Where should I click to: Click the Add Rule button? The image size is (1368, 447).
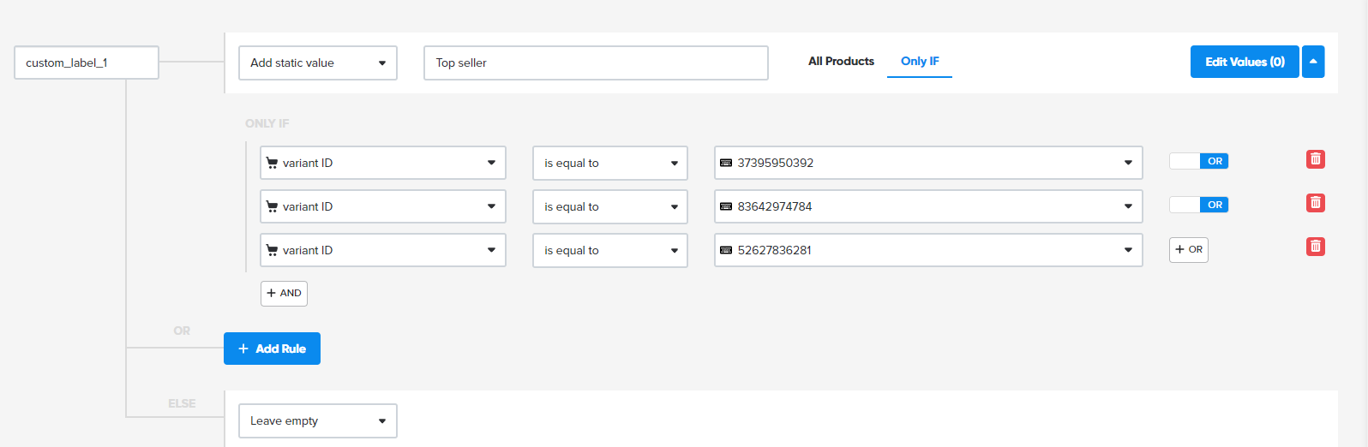(272, 349)
